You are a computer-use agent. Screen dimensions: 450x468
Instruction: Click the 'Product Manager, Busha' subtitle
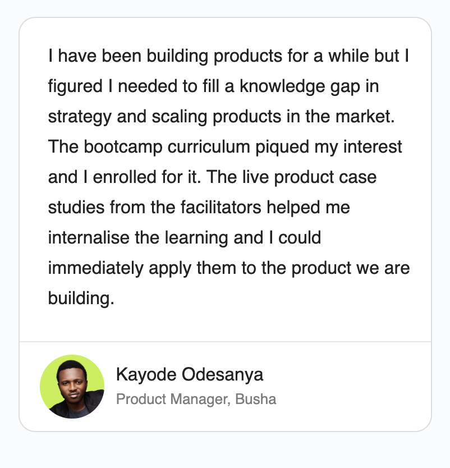coord(196,399)
